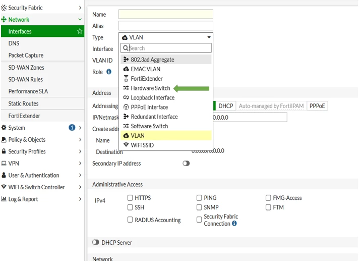Click the PPPoE Interface icon

point(126,107)
